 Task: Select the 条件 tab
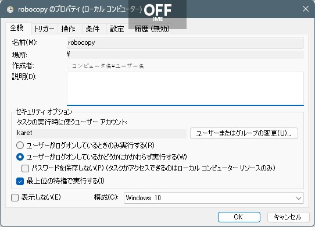[x=92, y=29]
